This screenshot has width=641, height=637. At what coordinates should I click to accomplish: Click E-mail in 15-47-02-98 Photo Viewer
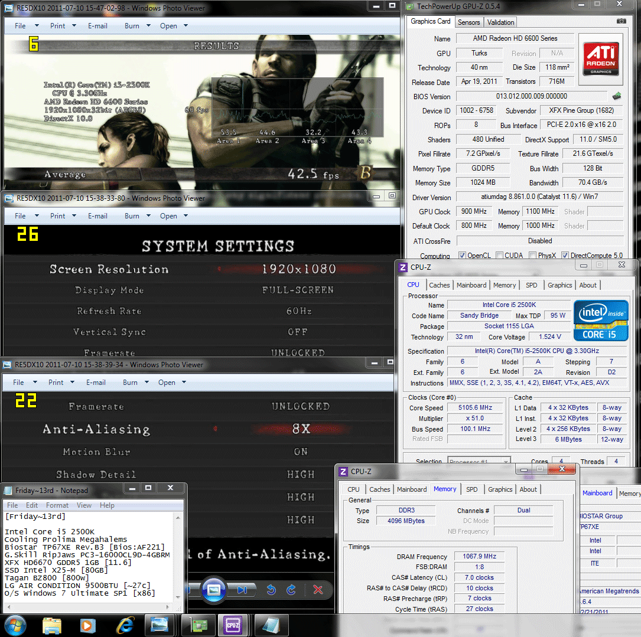97,26
